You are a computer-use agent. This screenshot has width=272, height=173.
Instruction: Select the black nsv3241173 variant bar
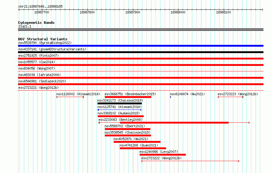120,103
